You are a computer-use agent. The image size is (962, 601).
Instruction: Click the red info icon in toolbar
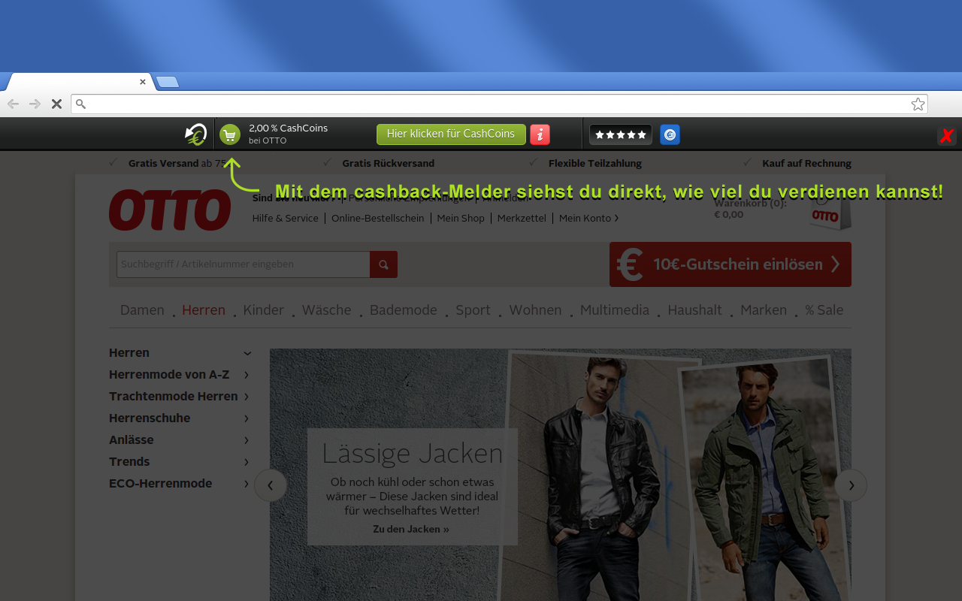pyautogui.click(x=540, y=134)
